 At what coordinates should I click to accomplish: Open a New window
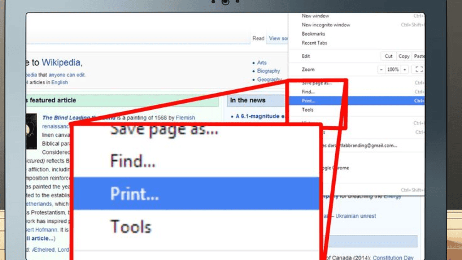coord(315,16)
